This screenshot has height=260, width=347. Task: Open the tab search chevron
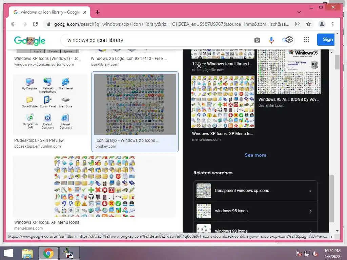299,12
